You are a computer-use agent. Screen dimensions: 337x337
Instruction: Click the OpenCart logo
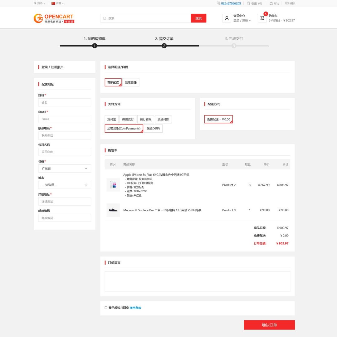click(x=54, y=18)
